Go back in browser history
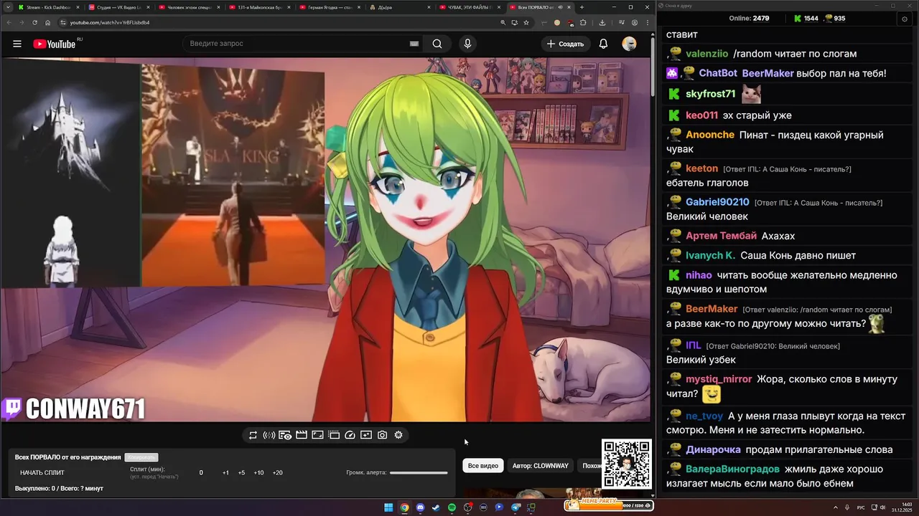 [8, 22]
